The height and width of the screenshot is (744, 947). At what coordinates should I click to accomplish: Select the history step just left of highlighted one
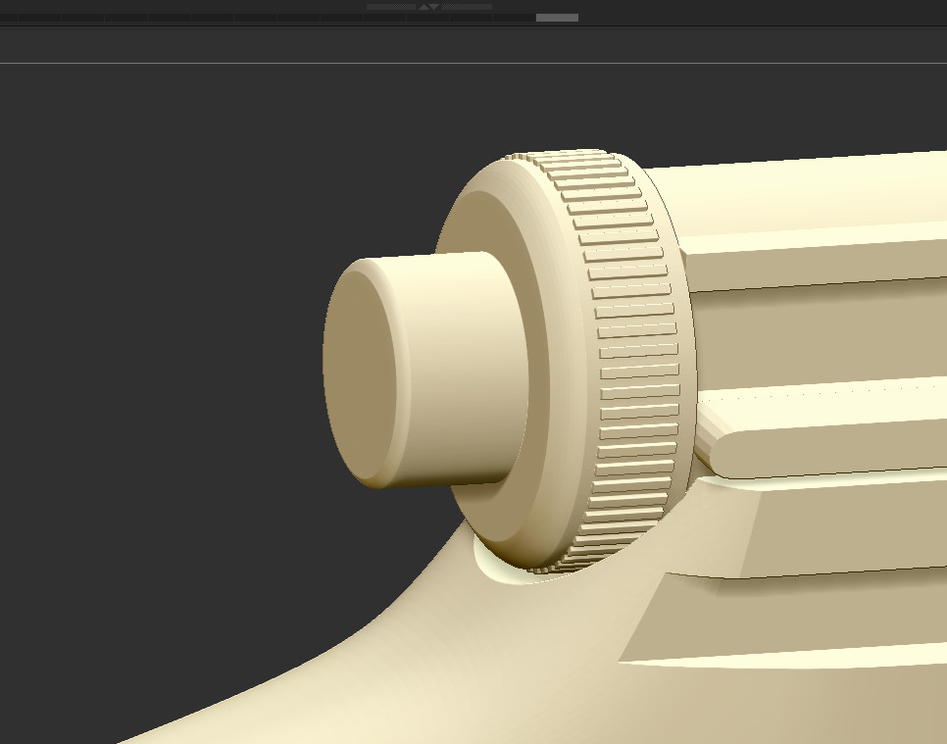click(513, 18)
